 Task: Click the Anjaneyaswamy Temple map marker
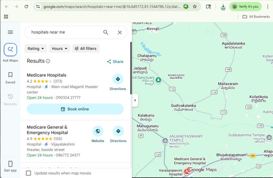[165, 141]
